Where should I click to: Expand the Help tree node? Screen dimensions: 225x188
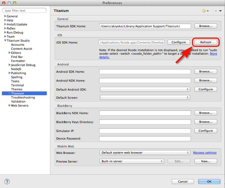(x=5, y=20)
